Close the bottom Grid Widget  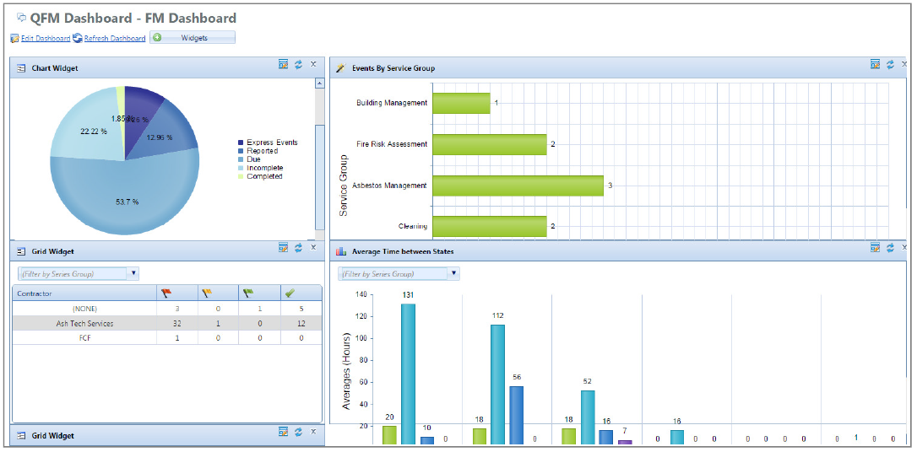pos(313,431)
